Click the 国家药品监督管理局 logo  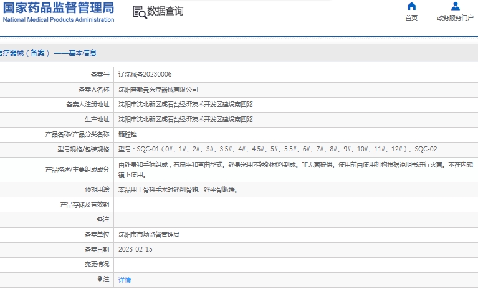(x=58, y=8)
